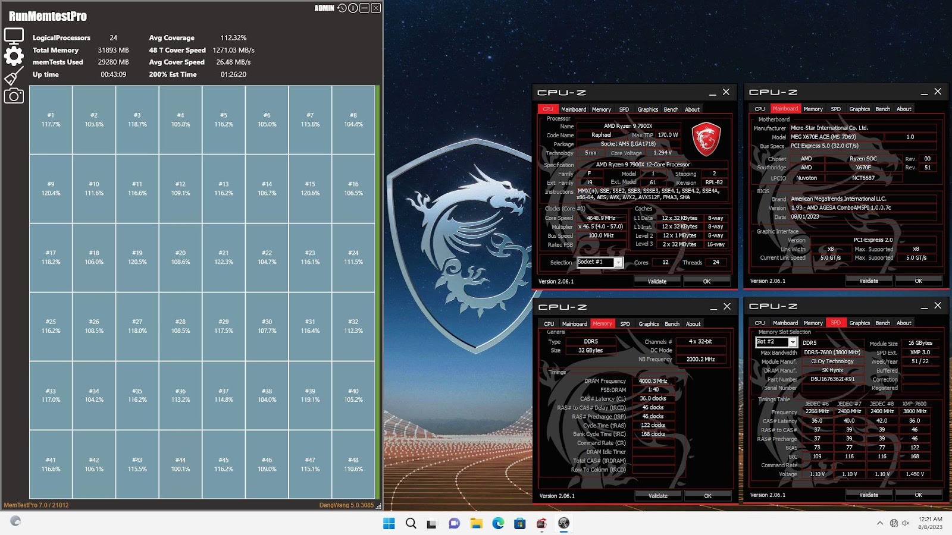Open the widgets icon at taskbar left

click(x=15, y=521)
